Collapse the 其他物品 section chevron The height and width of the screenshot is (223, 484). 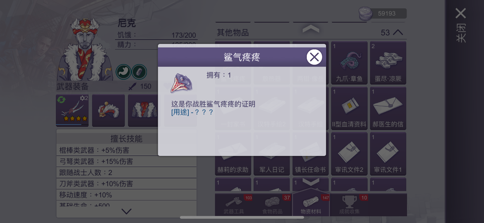398,33
